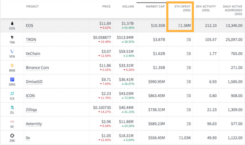This screenshot has height=145, width=245.
Task: Sort by Dev Activity (30D) header
Action: 206,8
